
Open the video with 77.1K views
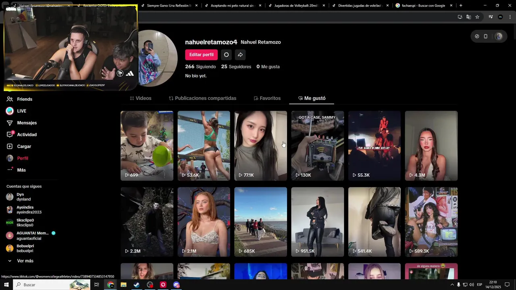click(260, 146)
